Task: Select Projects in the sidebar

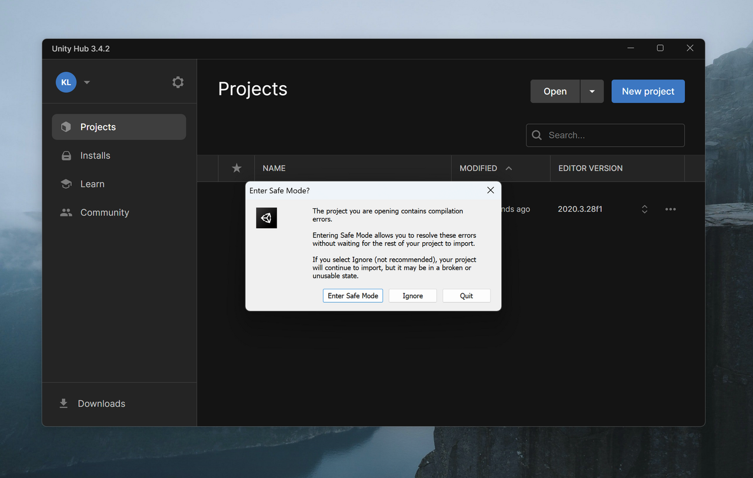Action: (119, 127)
